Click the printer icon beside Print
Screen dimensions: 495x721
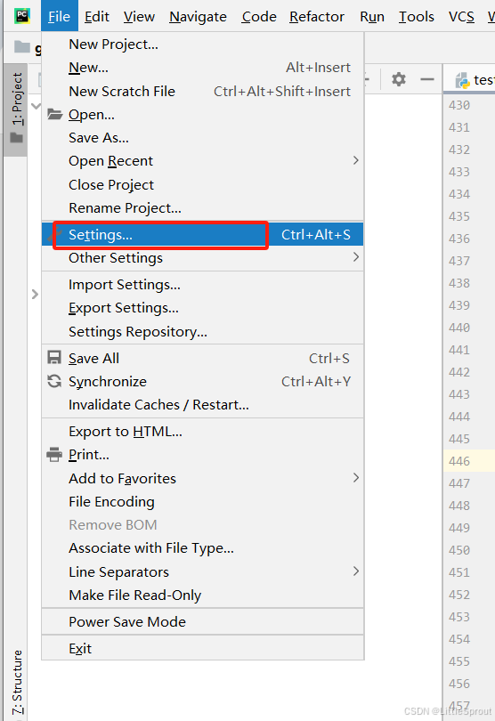[x=54, y=454]
